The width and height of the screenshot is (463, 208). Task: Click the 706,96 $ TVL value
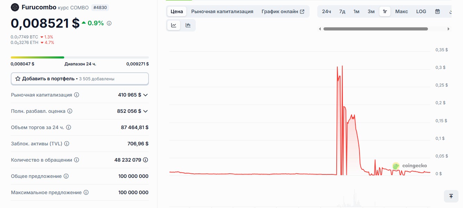138,144
